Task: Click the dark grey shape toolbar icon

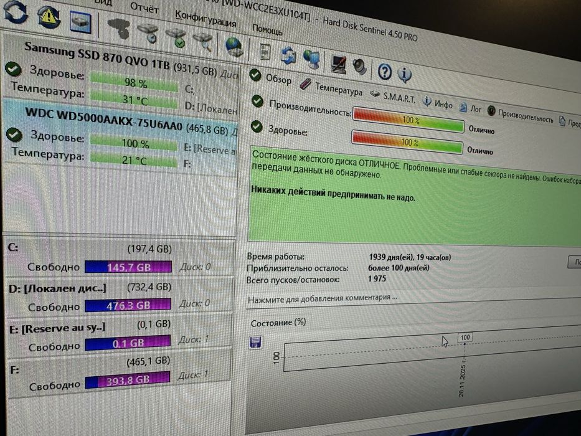Action: [118, 28]
